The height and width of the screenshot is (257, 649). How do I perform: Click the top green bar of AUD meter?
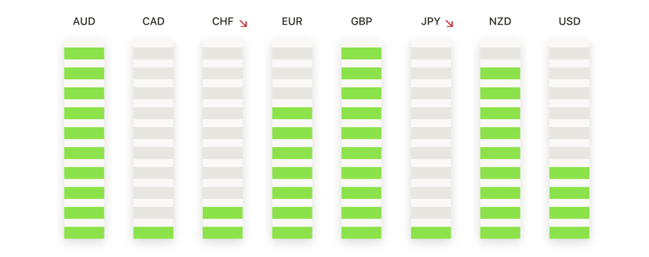point(84,53)
